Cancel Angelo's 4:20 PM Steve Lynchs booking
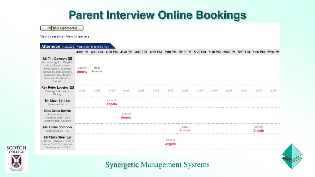The height and width of the screenshot is (177, 315). [111, 100]
